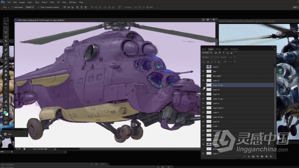Toggle layer filtering on/off switch

(235, 52)
